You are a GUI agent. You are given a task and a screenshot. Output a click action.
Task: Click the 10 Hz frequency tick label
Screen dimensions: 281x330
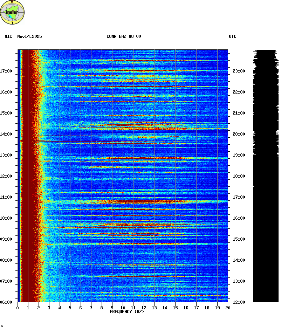(x=123, y=308)
